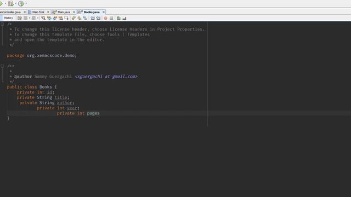Close the Main.fxml tab

pyautogui.click(x=48, y=12)
